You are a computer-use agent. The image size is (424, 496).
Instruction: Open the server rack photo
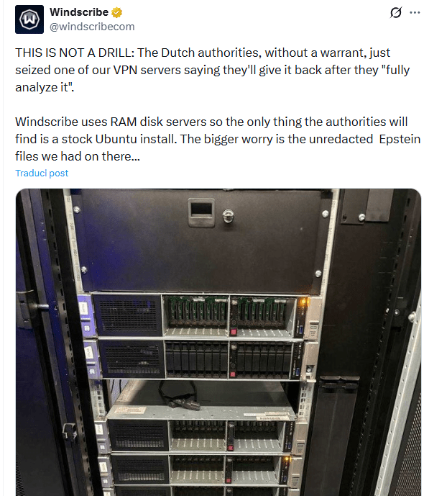click(x=218, y=342)
